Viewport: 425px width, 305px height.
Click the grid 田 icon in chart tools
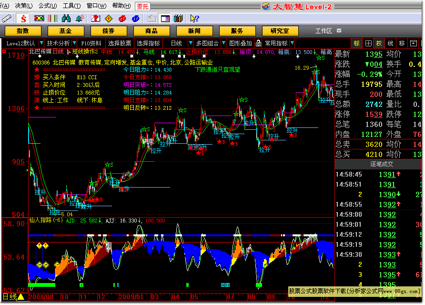tap(368, 43)
